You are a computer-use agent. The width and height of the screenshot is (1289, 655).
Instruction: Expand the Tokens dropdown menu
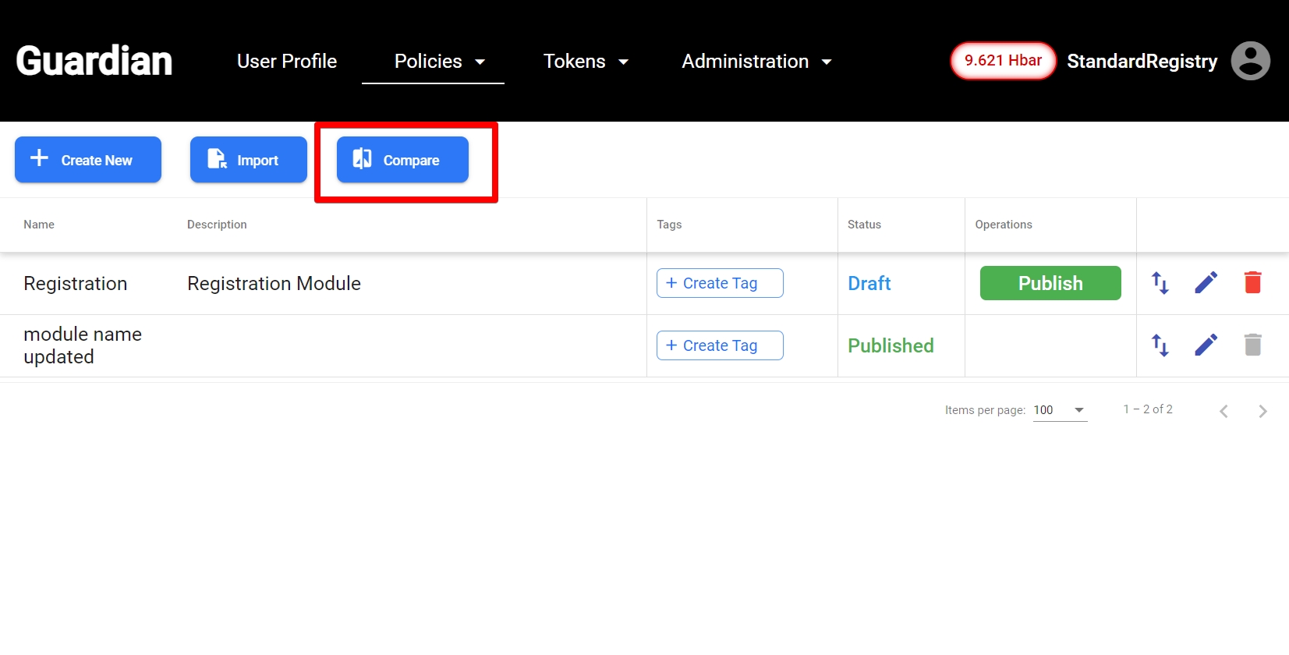[586, 62]
